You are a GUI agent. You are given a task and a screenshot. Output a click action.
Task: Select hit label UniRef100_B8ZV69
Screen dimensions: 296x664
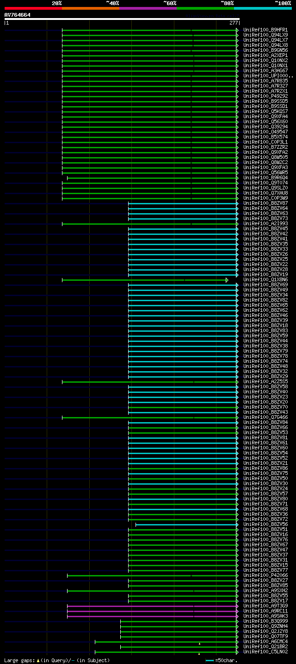coord(265,285)
